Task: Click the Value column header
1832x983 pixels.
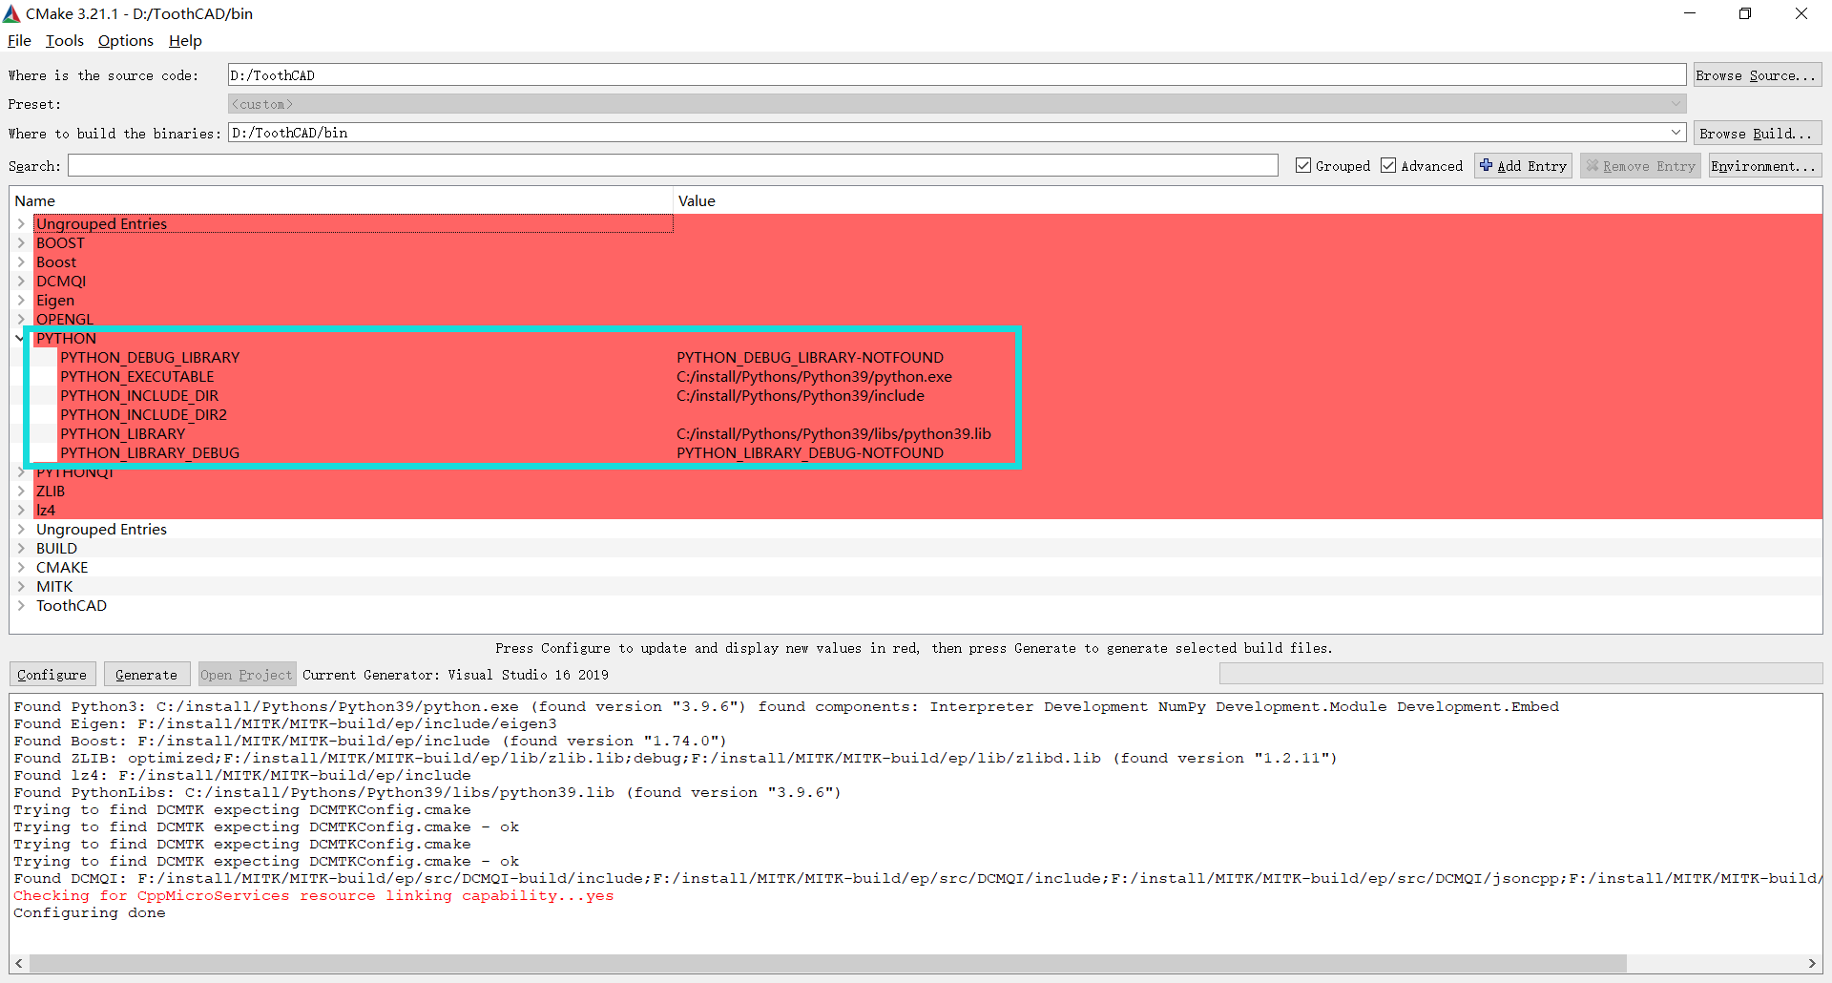Action: 1248,200
